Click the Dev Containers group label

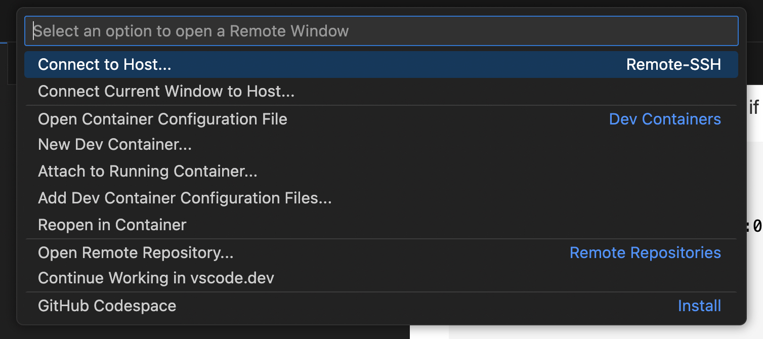[665, 119]
